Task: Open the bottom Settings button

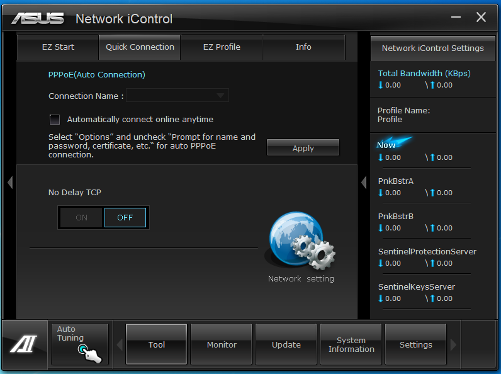Action: coord(415,344)
